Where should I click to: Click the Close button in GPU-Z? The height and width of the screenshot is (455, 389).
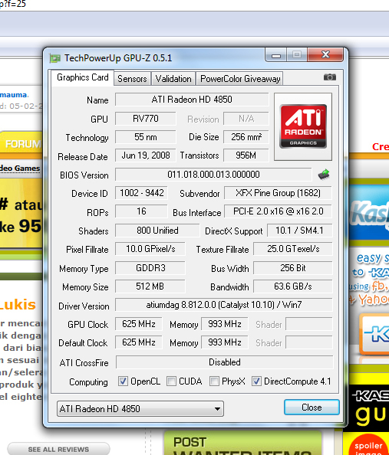pyautogui.click(x=312, y=407)
